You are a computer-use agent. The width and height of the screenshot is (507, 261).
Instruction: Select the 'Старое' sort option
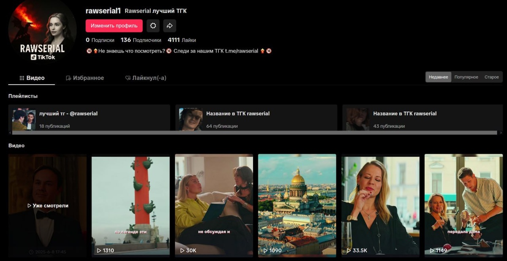[492, 77]
